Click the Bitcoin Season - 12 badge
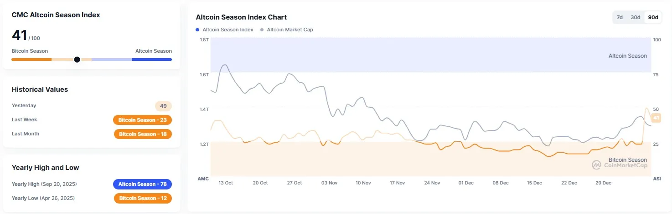This screenshot has width=672, height=214. pos(142,198)
